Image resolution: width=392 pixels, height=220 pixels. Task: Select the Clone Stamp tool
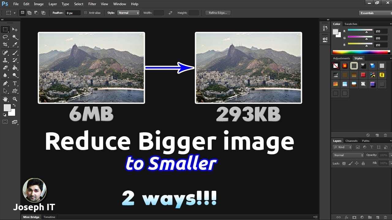[x=5, y=60]
